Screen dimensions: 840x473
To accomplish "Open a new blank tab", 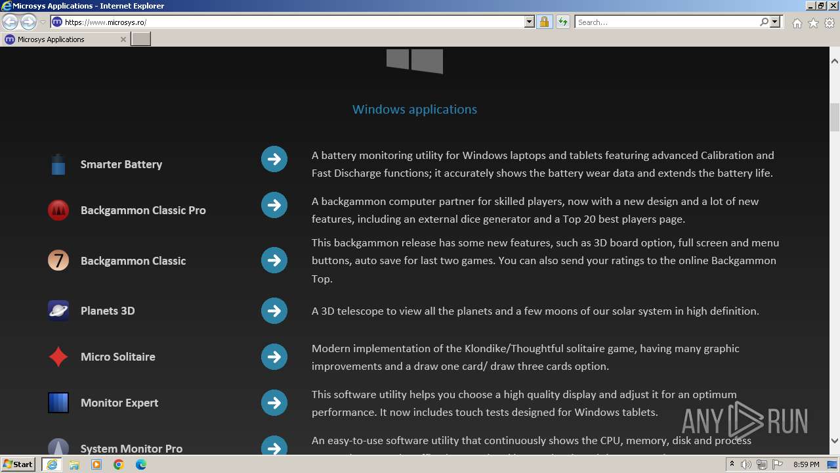I will [x=141, y=39].
